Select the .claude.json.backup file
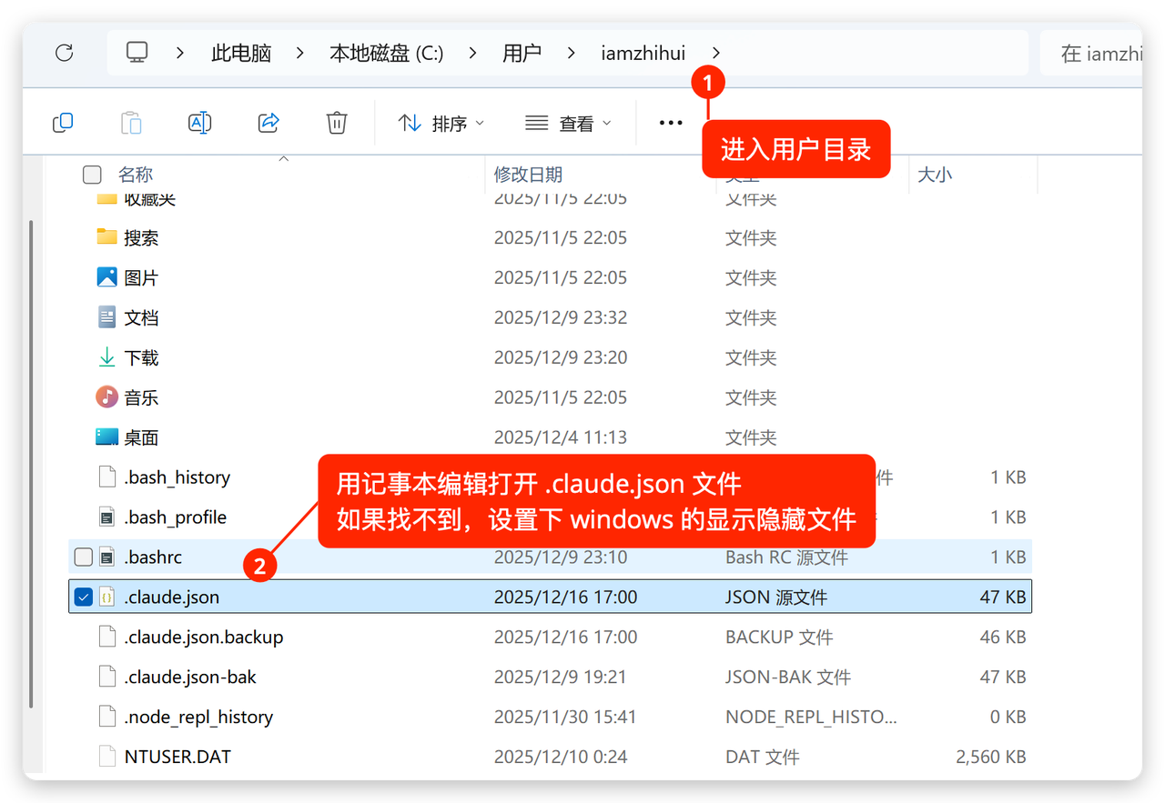Screen dimensions: 1165x803 tap(204, 637)
